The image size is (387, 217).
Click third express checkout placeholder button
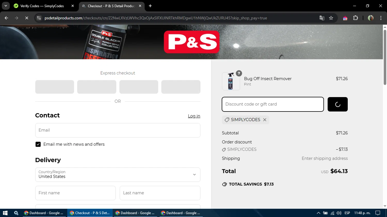click(139, 87)
